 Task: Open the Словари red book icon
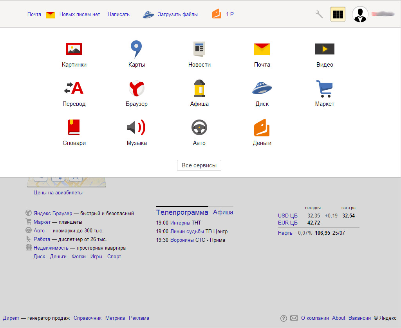click(74, 127)
